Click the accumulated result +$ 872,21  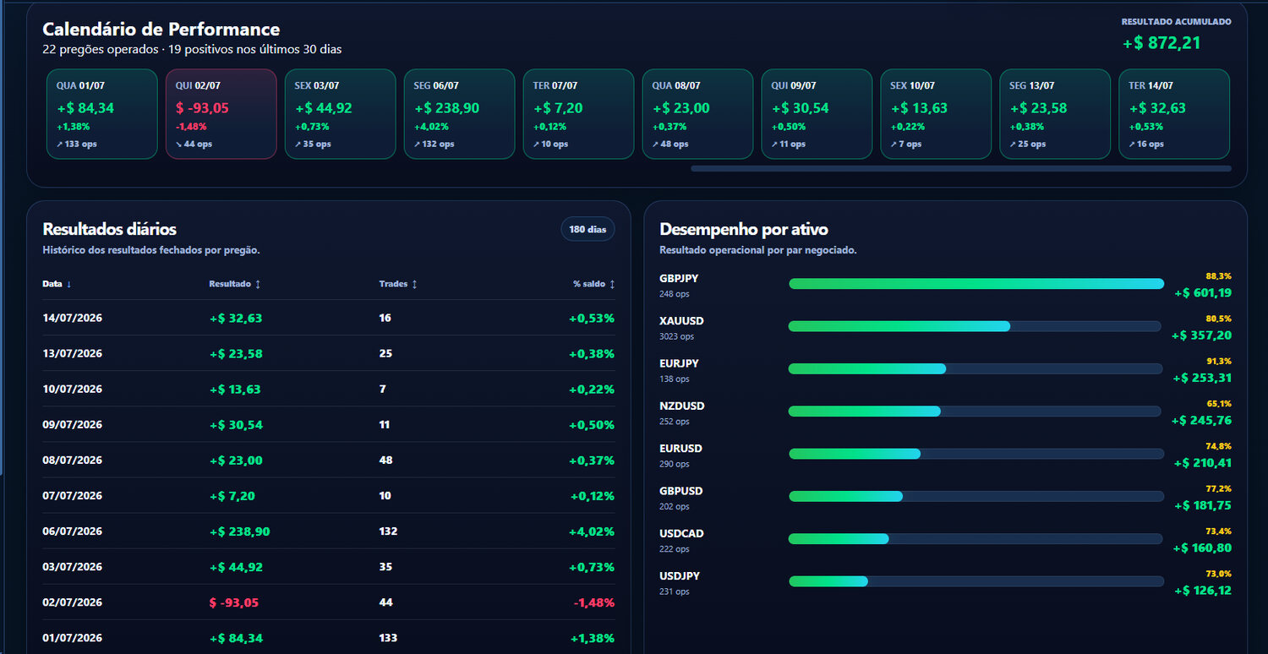pos(1161,43)
